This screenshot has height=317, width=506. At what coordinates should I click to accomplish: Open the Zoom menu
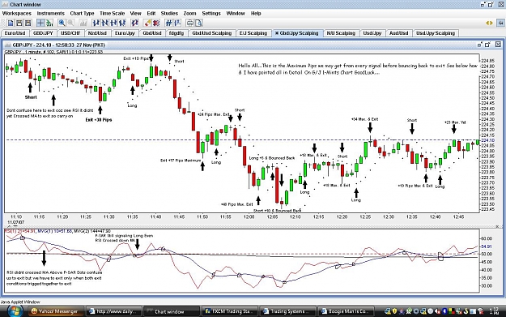(189, 13)
